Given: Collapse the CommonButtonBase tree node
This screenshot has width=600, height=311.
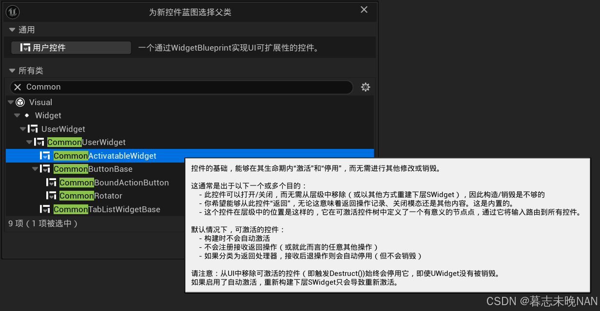Looking at the screenshot, I should coord(35,169).
